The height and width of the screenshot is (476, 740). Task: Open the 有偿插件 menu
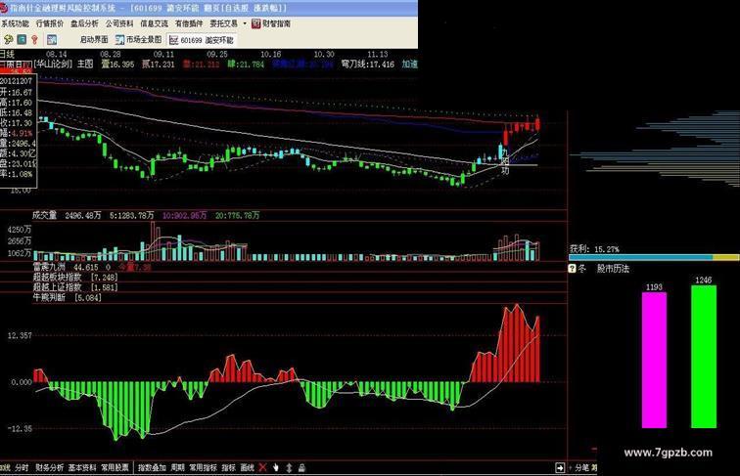pyautogui.click(x=189, y=23)
